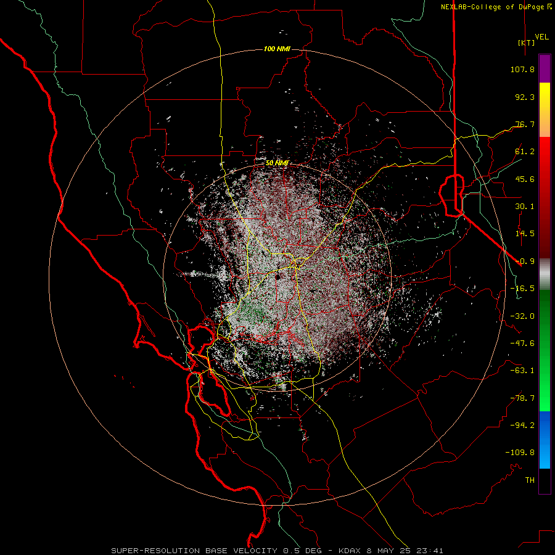
Task: Click the VEL legend title
Action: click(x=541, y=37)
